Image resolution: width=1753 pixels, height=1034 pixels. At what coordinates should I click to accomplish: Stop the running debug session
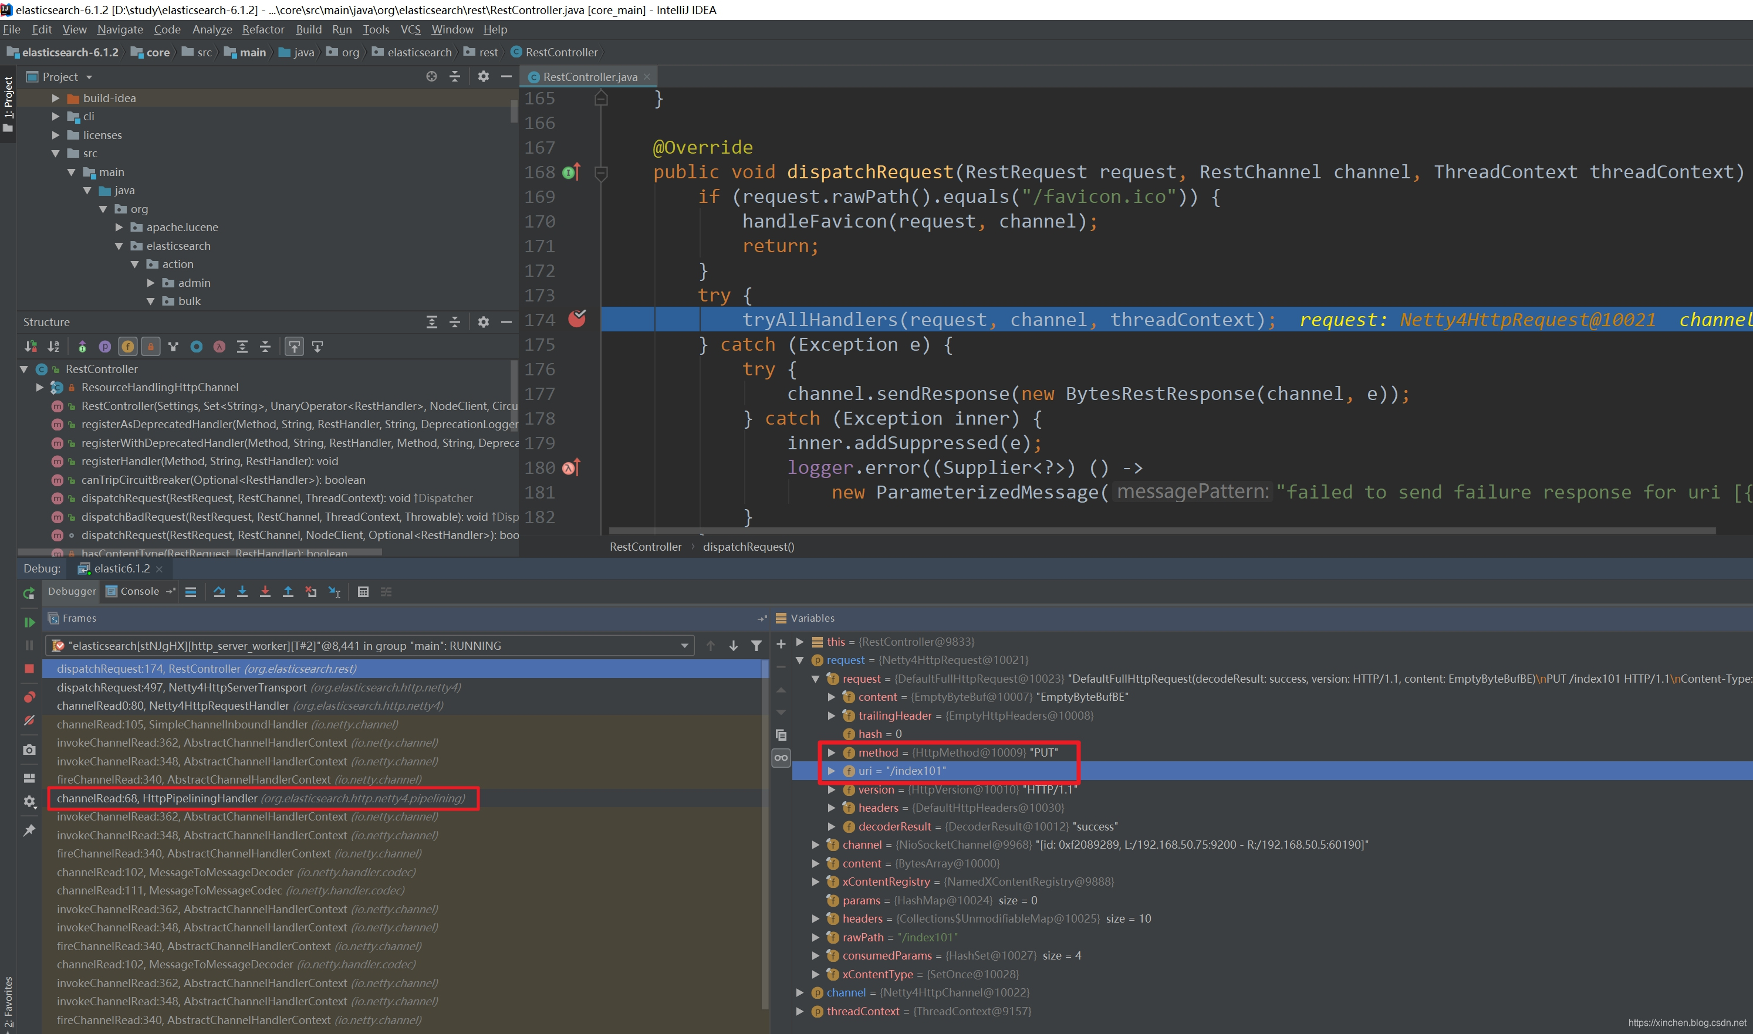click(x=29, y=669)
